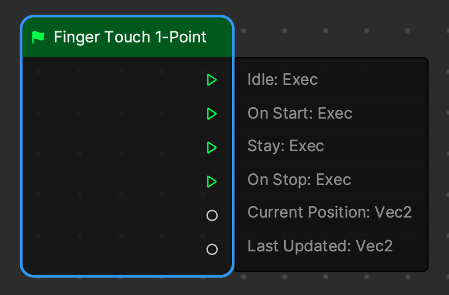Screen dimensions: 449x295
Task: Click the On Stop exec output triangle
Action: coord(212,182)
